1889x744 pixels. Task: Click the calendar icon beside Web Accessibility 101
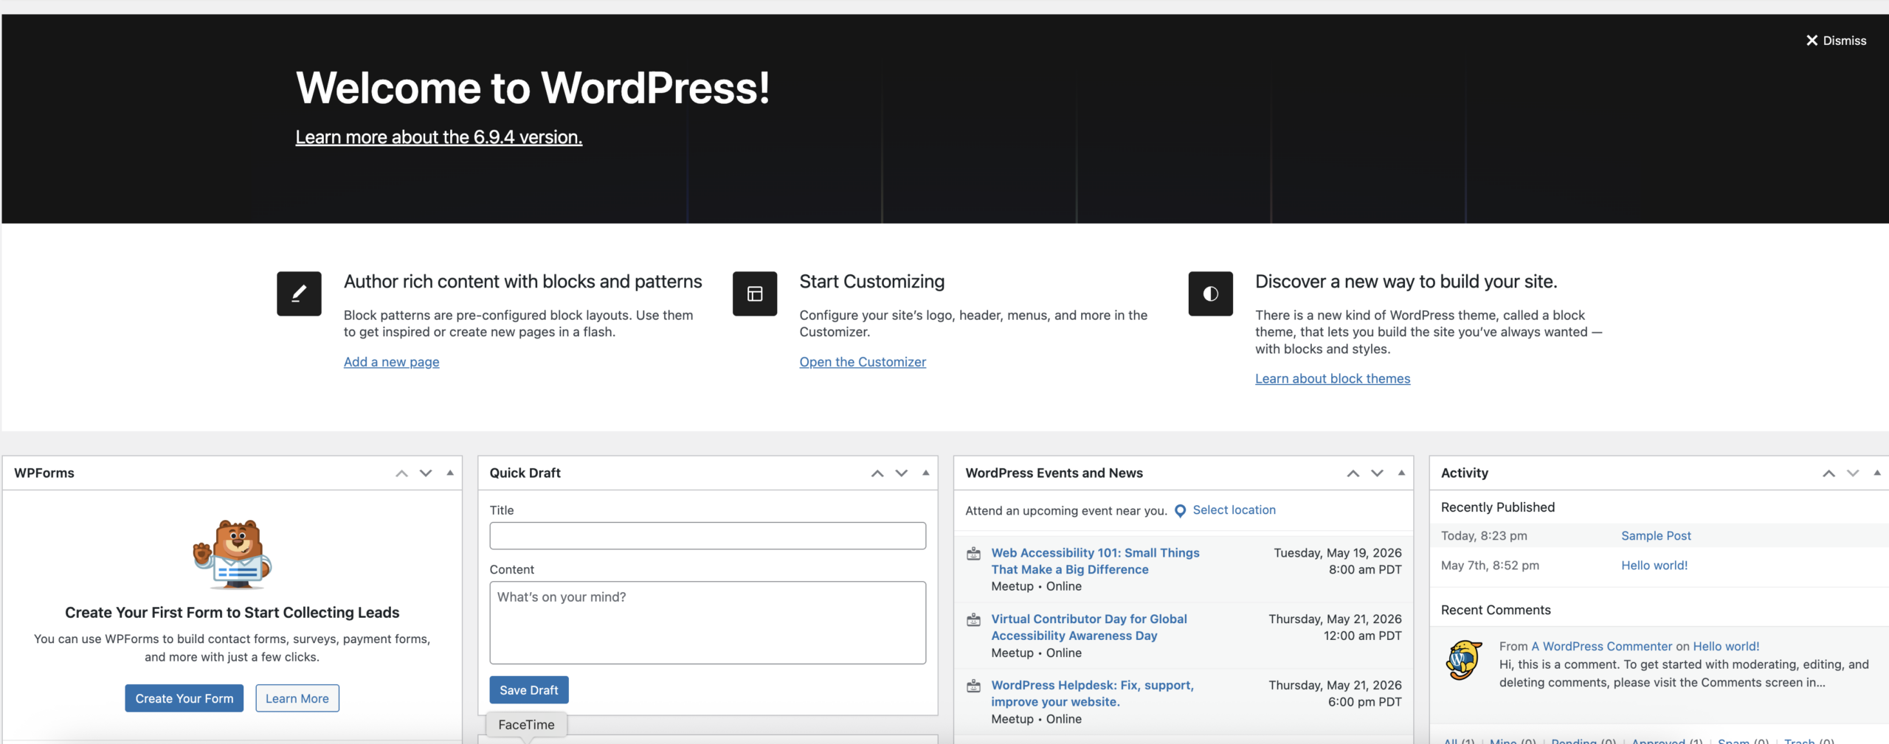click(x=974, y=554)
